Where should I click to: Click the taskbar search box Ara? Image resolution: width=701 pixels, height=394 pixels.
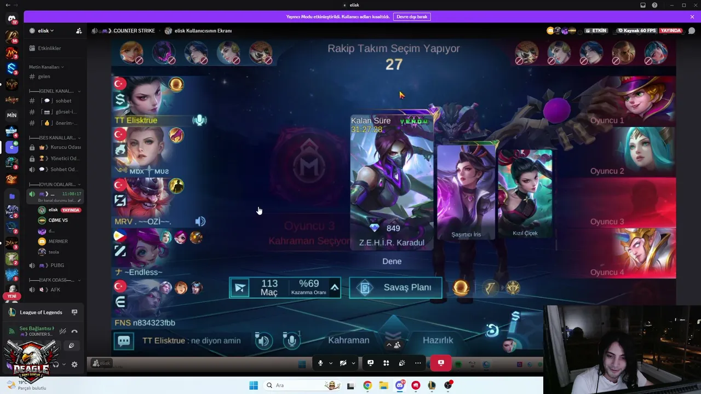(301, 385)
